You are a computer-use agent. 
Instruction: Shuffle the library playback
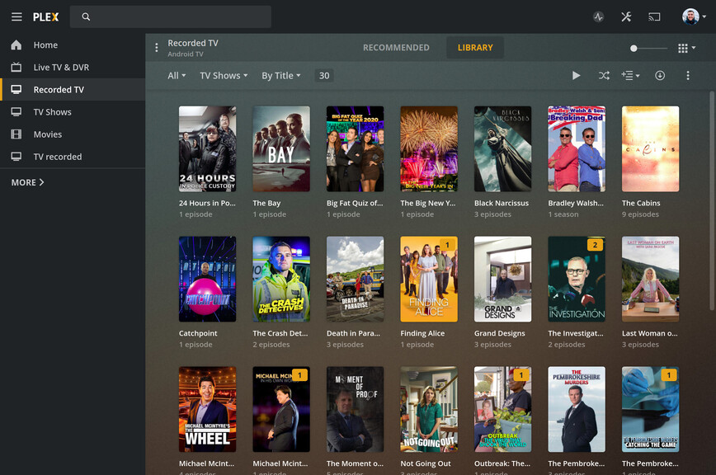coord(604,76)
